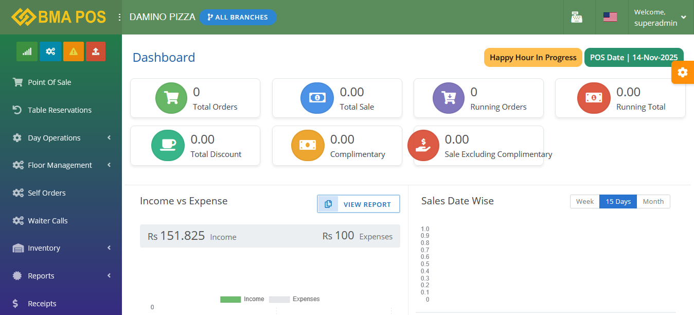Click the green signal bars shortcut icon
The width and height of the screenshot is (694, 315).
tap(27, 51)
